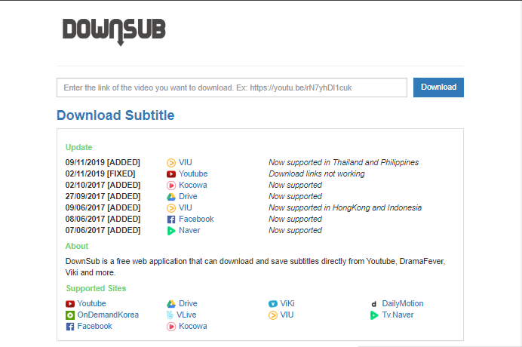Open VIU link under Supported Sites

pyautogui.click(x=287, y=315)
